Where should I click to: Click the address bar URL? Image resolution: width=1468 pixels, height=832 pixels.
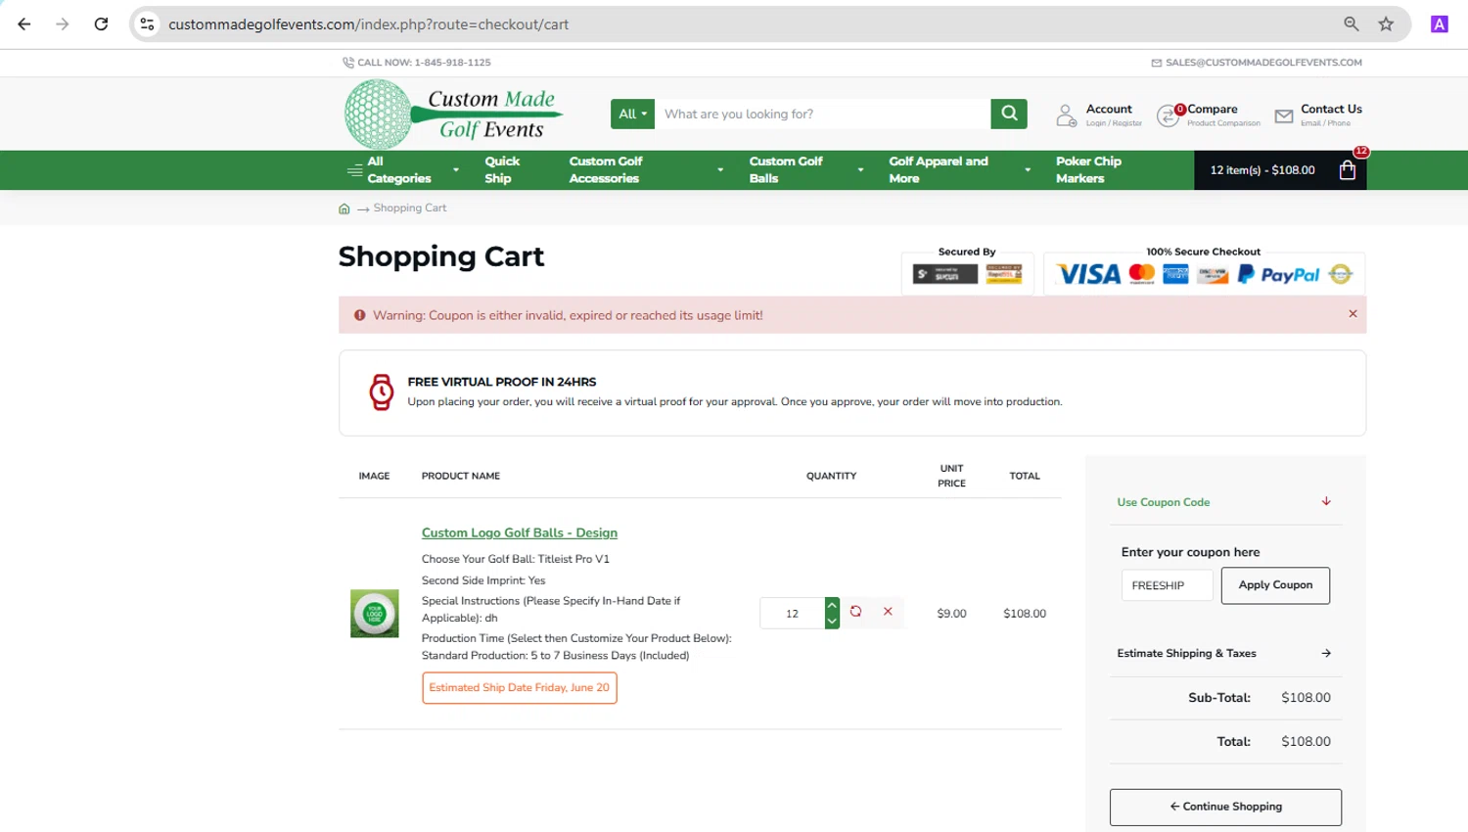point(368,24)
